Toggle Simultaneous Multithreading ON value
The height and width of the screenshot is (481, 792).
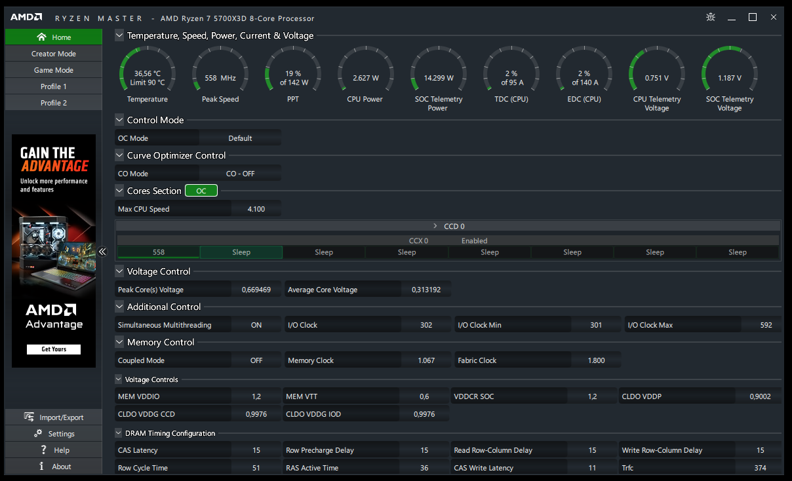click(x=256, y=325)
